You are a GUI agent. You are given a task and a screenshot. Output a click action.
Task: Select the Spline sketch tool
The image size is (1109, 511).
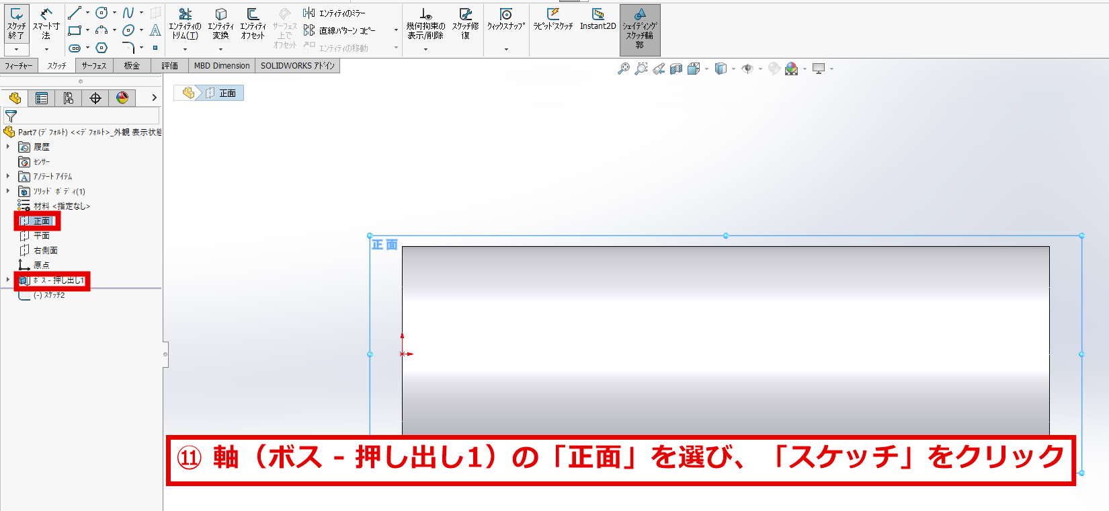(128, 13)
